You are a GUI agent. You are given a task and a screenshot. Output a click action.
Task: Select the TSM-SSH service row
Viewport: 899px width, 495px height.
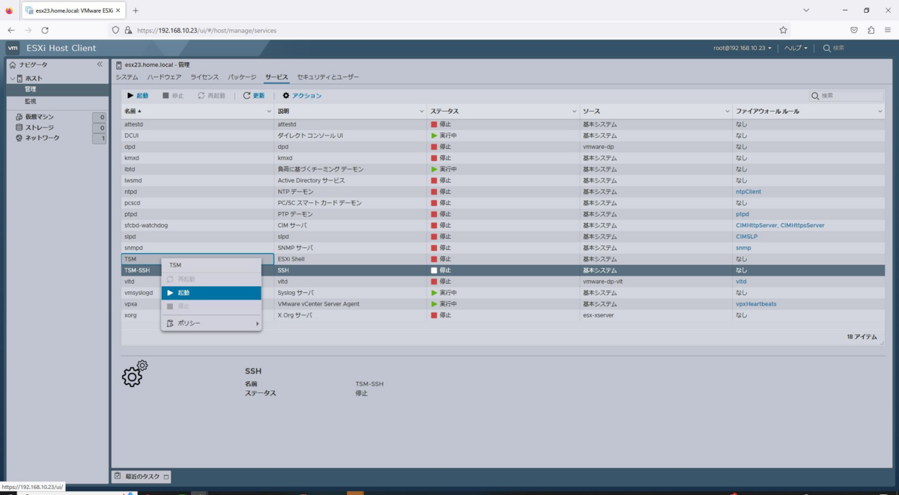[x=503, y=270]
